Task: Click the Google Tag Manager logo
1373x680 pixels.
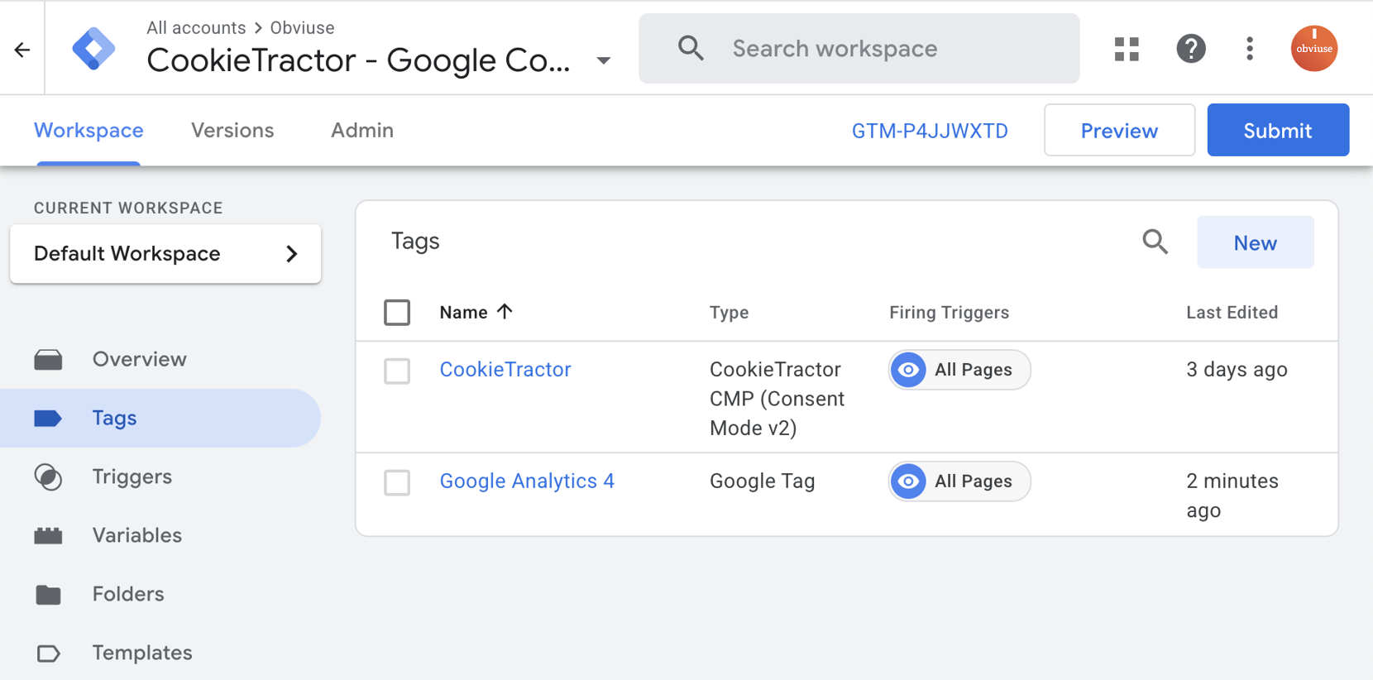Action: (93, 49)
